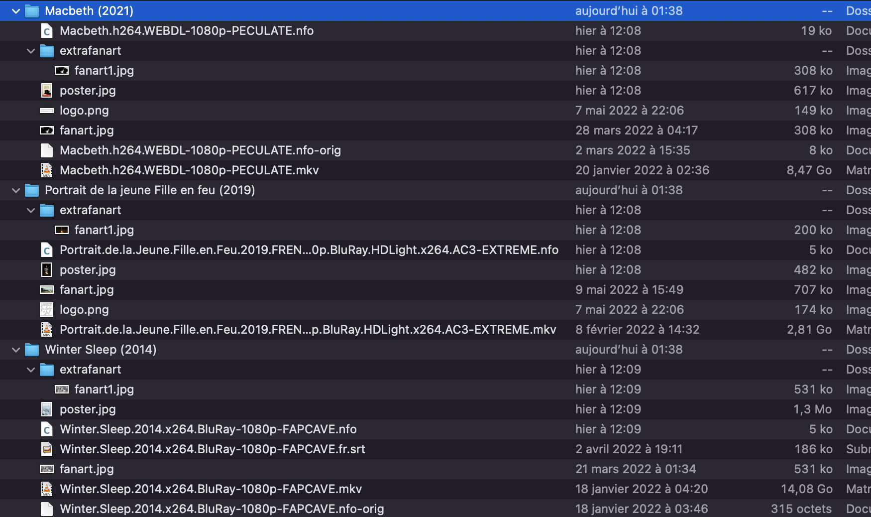Viewport: 871px width, 517px height.
Task: Select the 'Portrait de la jeune Fille en feu (2019)' name
Action: (x=150, y=190)
